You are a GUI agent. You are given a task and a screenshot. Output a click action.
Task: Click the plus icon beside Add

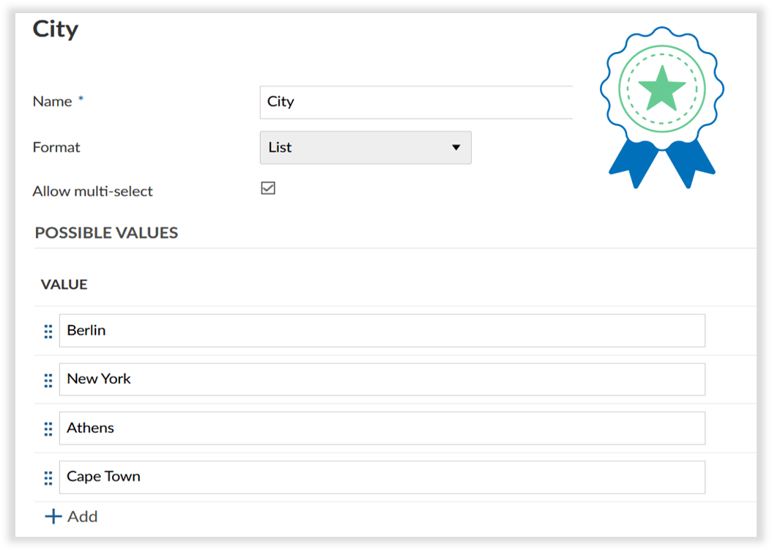pos(52,516)
